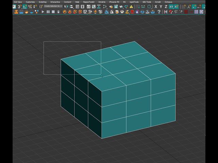The width and height of the screenshot is (218, 163).
Task: Click the coffee cup preset icon
Action: tap(122, 12)
